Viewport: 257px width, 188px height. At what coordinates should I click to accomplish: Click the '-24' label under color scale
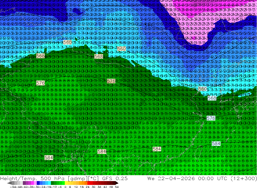(42, 187)
